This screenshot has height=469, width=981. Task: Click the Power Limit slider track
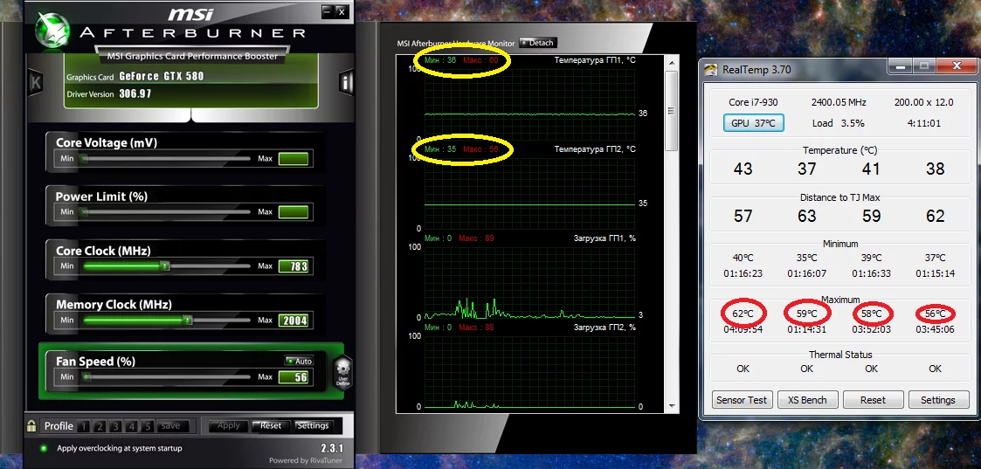click(165, 212)
